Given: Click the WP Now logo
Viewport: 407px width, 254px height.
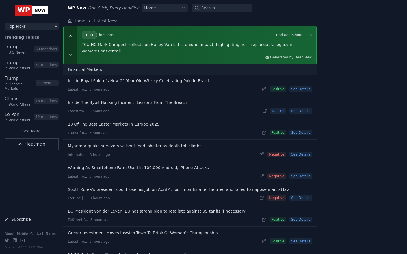Looking at the screenshot, I should pyautogui.click(x=31, y=10).
